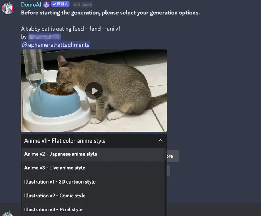261x216 pixels.
Task: Click the paperclip attachment icon
Action: [x=24, y=45]
